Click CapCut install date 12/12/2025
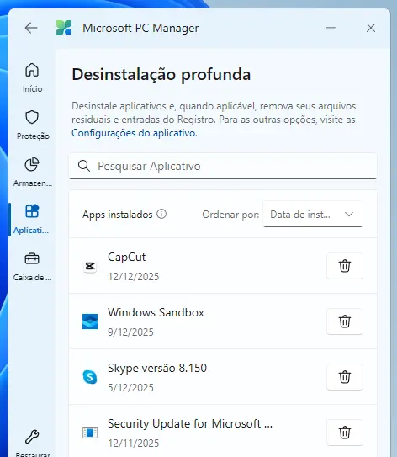 134,276
